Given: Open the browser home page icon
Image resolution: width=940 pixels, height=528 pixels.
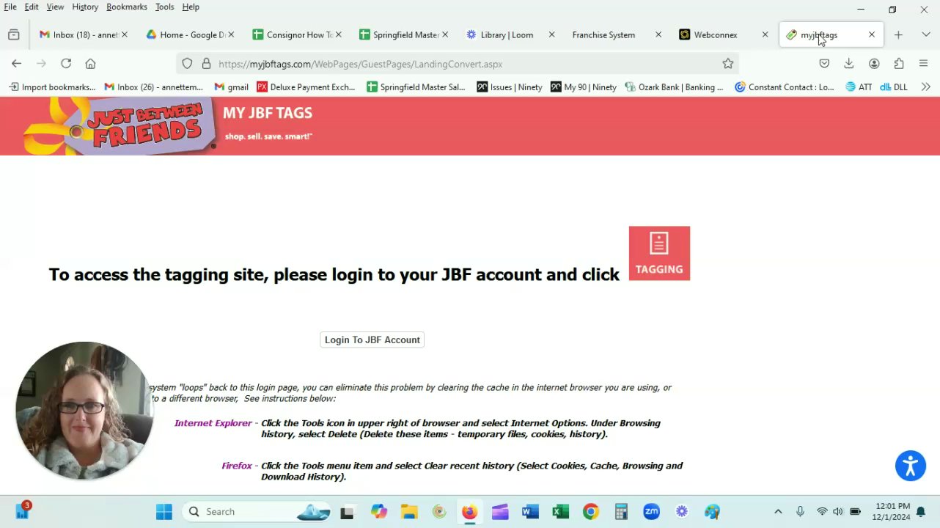Looking at the screenshot, I should [90, 64].
